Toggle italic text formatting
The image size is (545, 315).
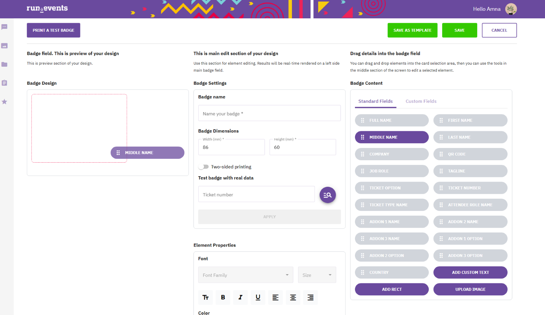pyautogui.click(x=240, y=297)
